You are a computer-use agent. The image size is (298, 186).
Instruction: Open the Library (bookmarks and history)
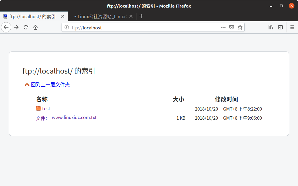[271, 27]
